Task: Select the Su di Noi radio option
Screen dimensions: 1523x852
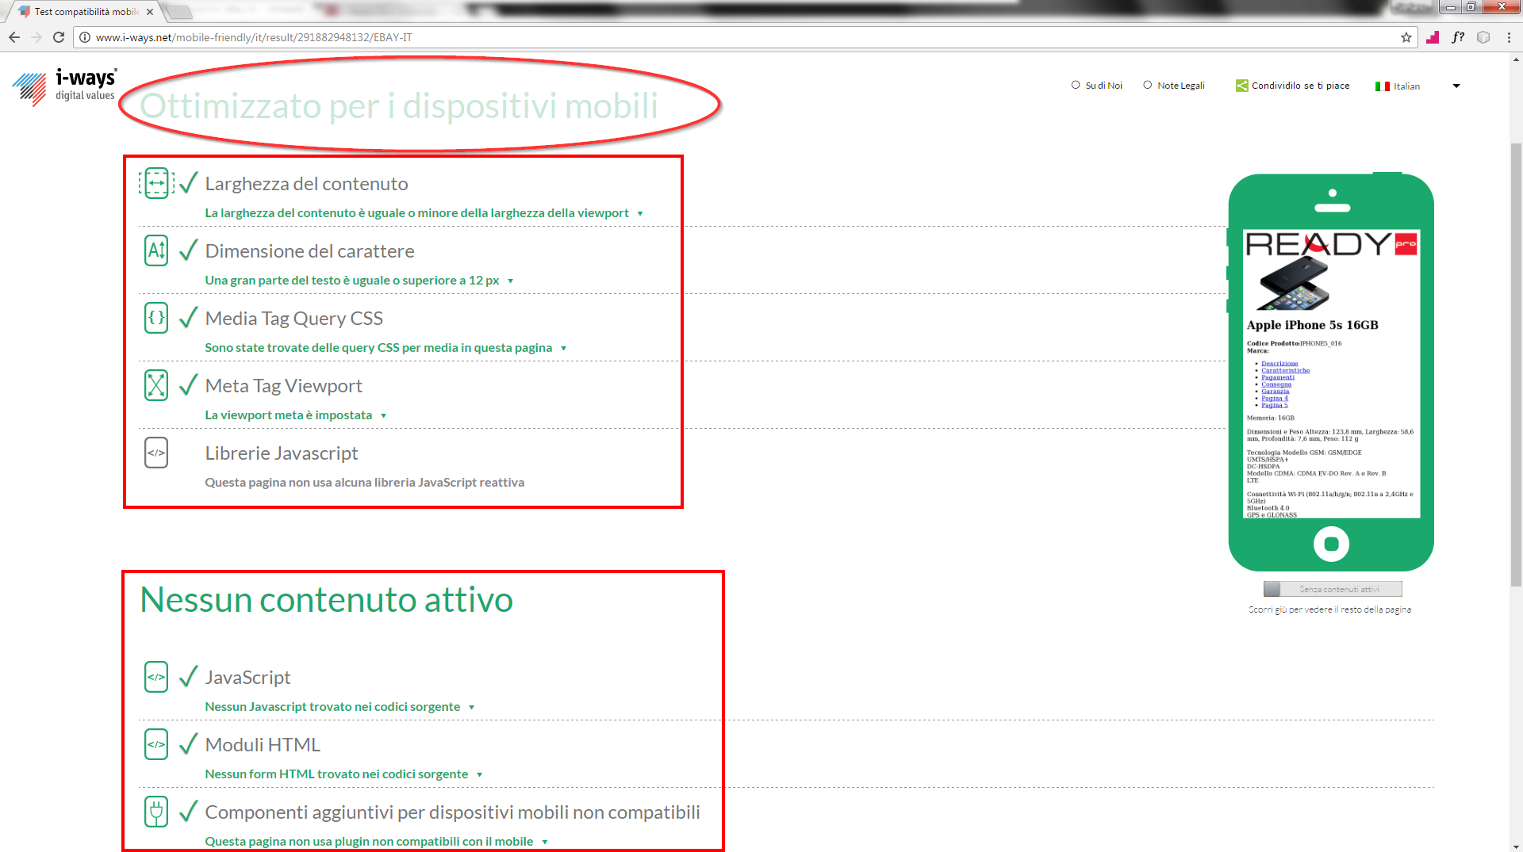Action: tap(1076, 85)
